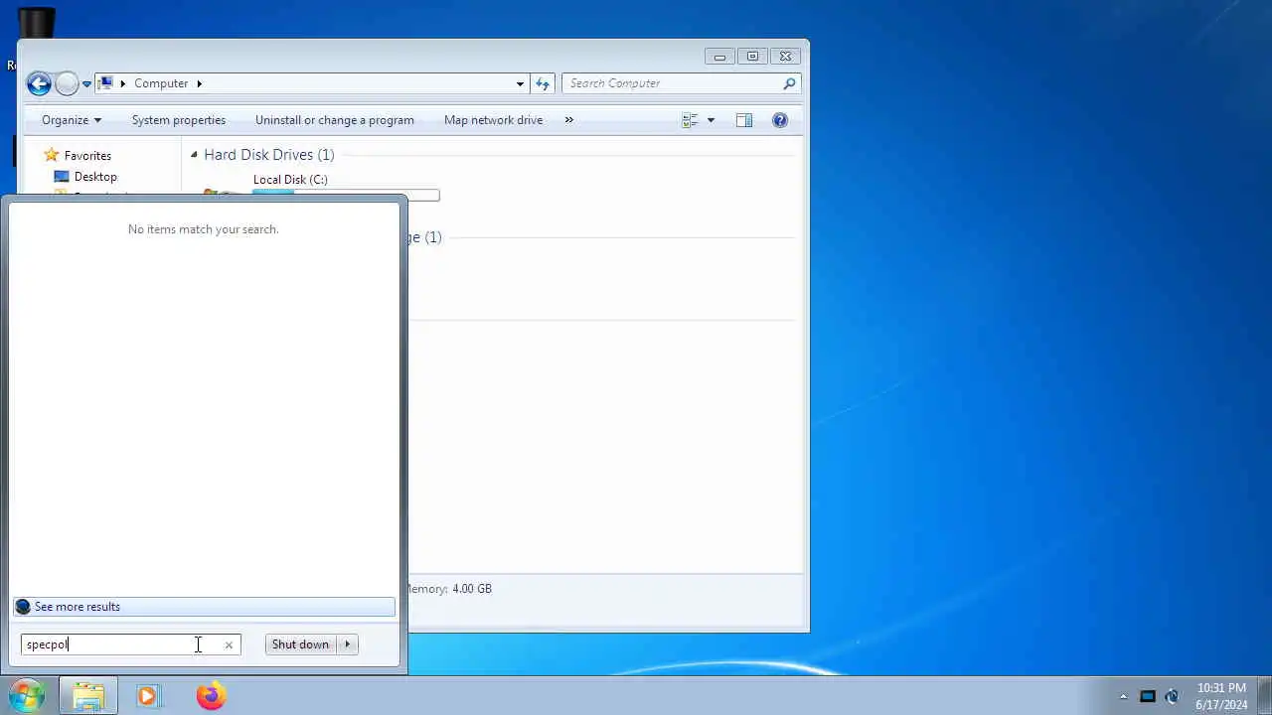Click the Local Disk (C:) usage bar
Viewport: 1272px width, 715px height.
click(346, 195)
